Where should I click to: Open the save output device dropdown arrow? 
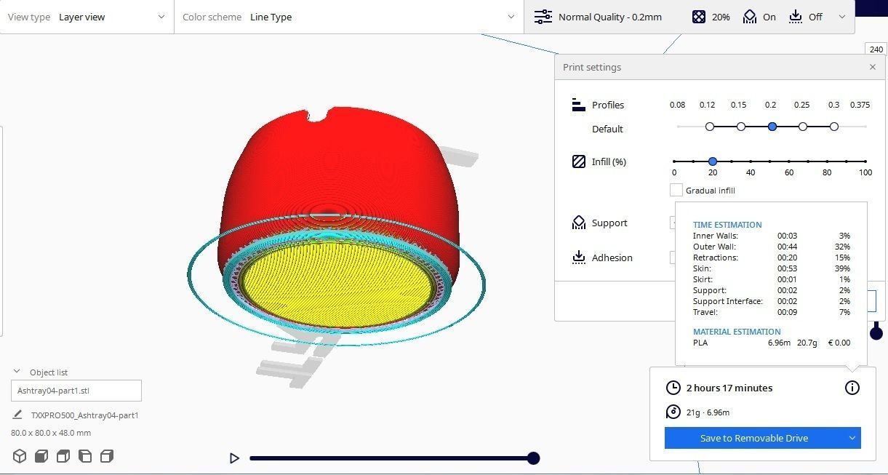[x=852, y=438]
